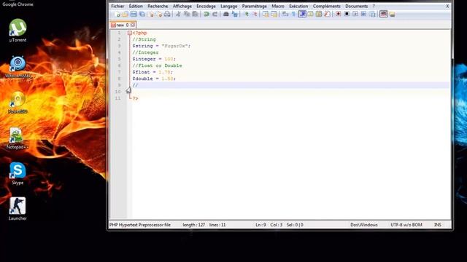This screenshot has width=467, height=262.
Task: Click the Skype desktop shortcut
Action: pyautogui.click(x=18, y=174)
